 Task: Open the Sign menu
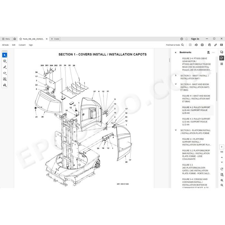click(x=31, y=45)
